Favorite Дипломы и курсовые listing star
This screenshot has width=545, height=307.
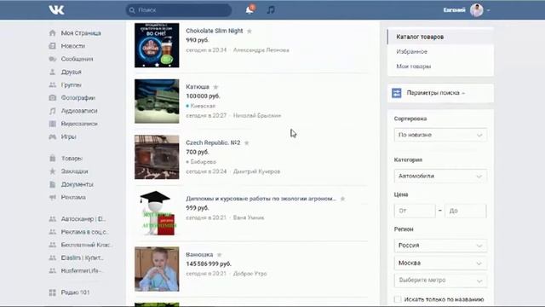click(342, 199)
